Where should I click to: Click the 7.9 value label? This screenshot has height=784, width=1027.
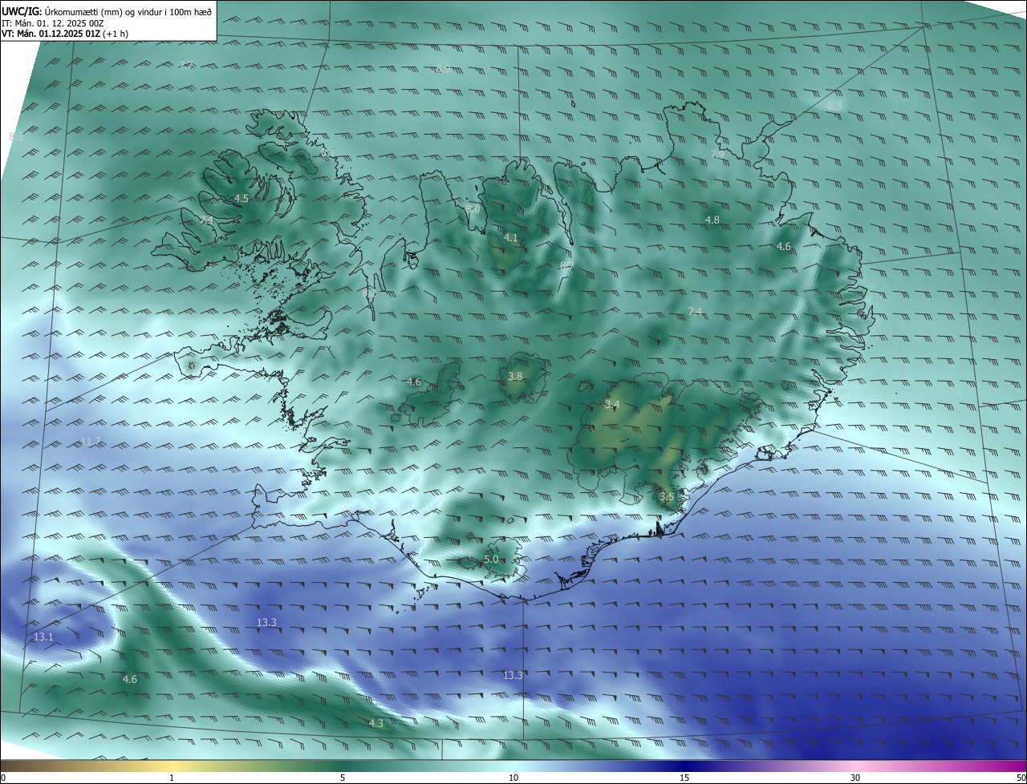pos(717,154)
